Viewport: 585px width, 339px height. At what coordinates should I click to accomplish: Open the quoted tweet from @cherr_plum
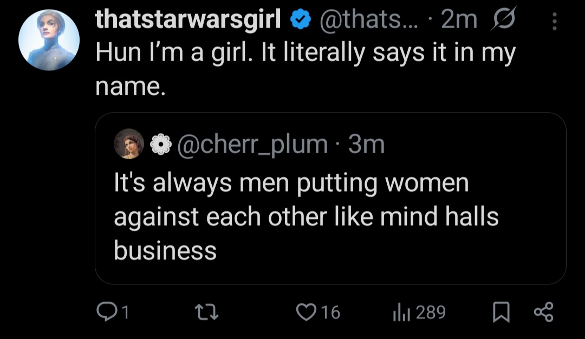[x=330, y=198]
